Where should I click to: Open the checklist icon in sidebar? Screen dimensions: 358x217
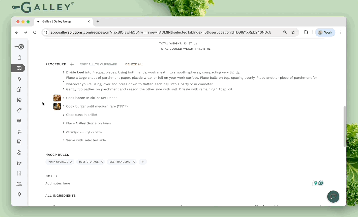tap(19, 121)
